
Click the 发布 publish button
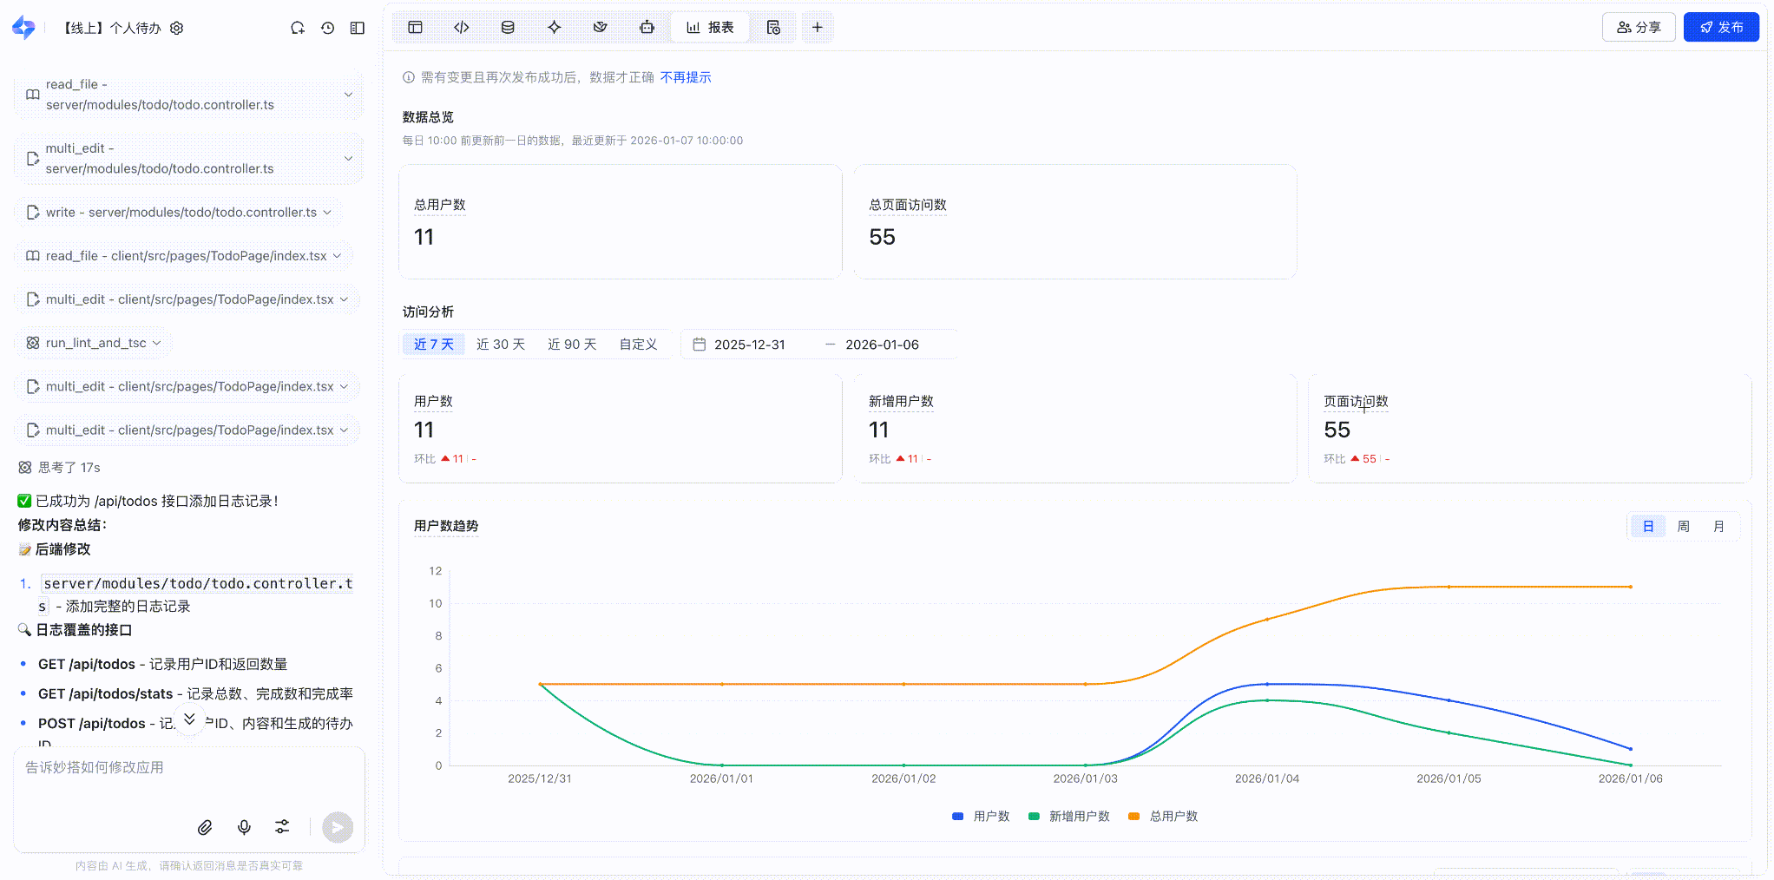[1720, 28]
